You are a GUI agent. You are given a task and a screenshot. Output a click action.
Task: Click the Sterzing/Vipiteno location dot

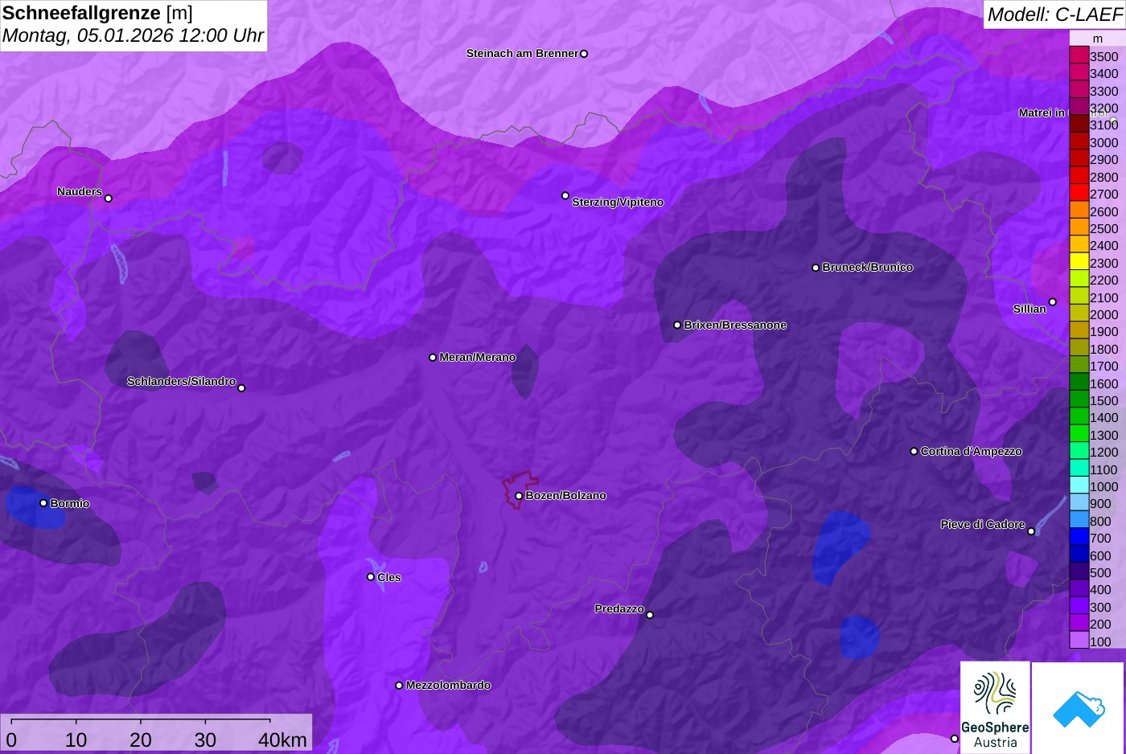pos(565,196)
